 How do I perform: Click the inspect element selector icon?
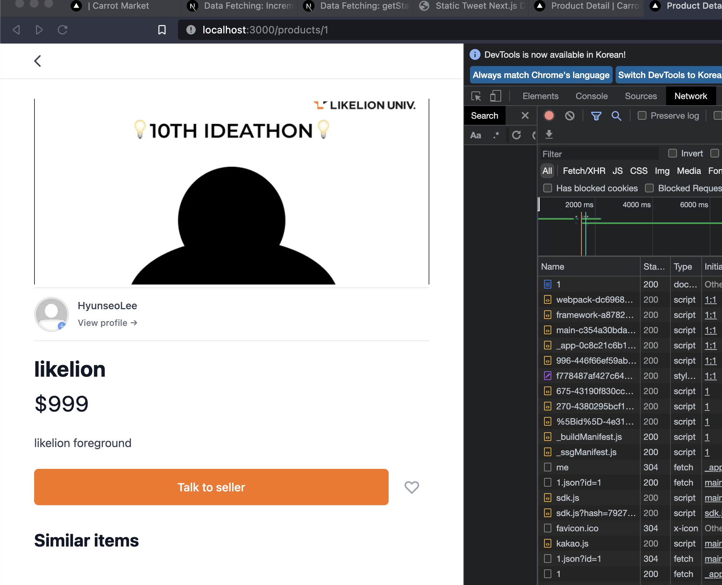click(476, 96)
